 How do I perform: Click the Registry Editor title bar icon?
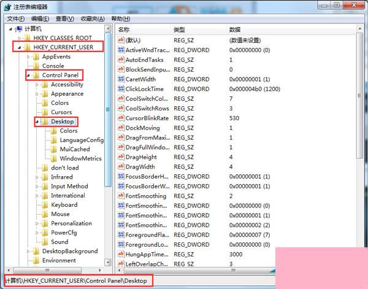point(7,7)
